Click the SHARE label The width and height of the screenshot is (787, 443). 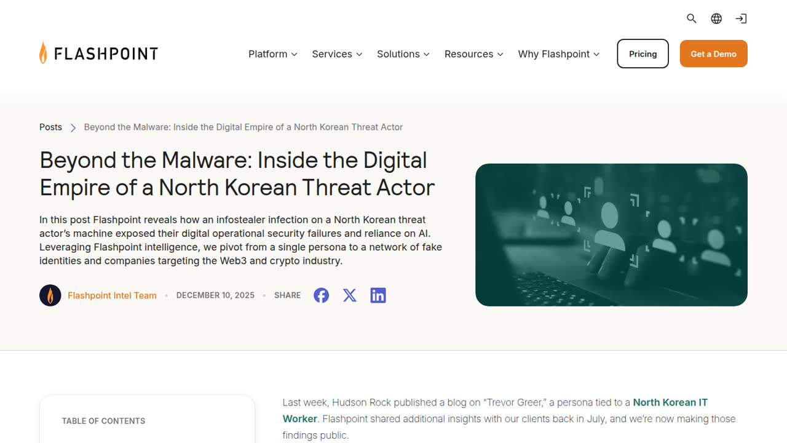288,295
